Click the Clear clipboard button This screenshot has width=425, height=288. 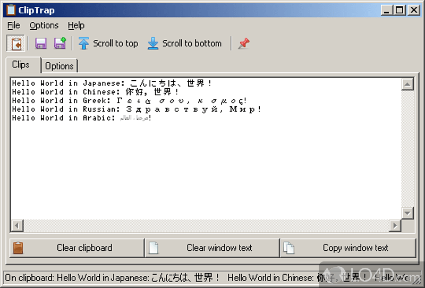click(x=77, y=248)
